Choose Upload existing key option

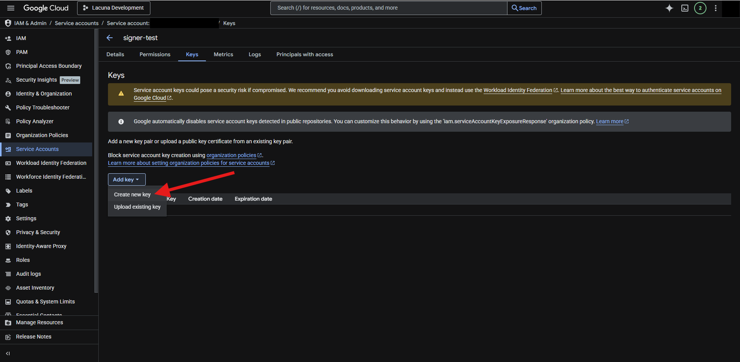click(x=137, y=207)
